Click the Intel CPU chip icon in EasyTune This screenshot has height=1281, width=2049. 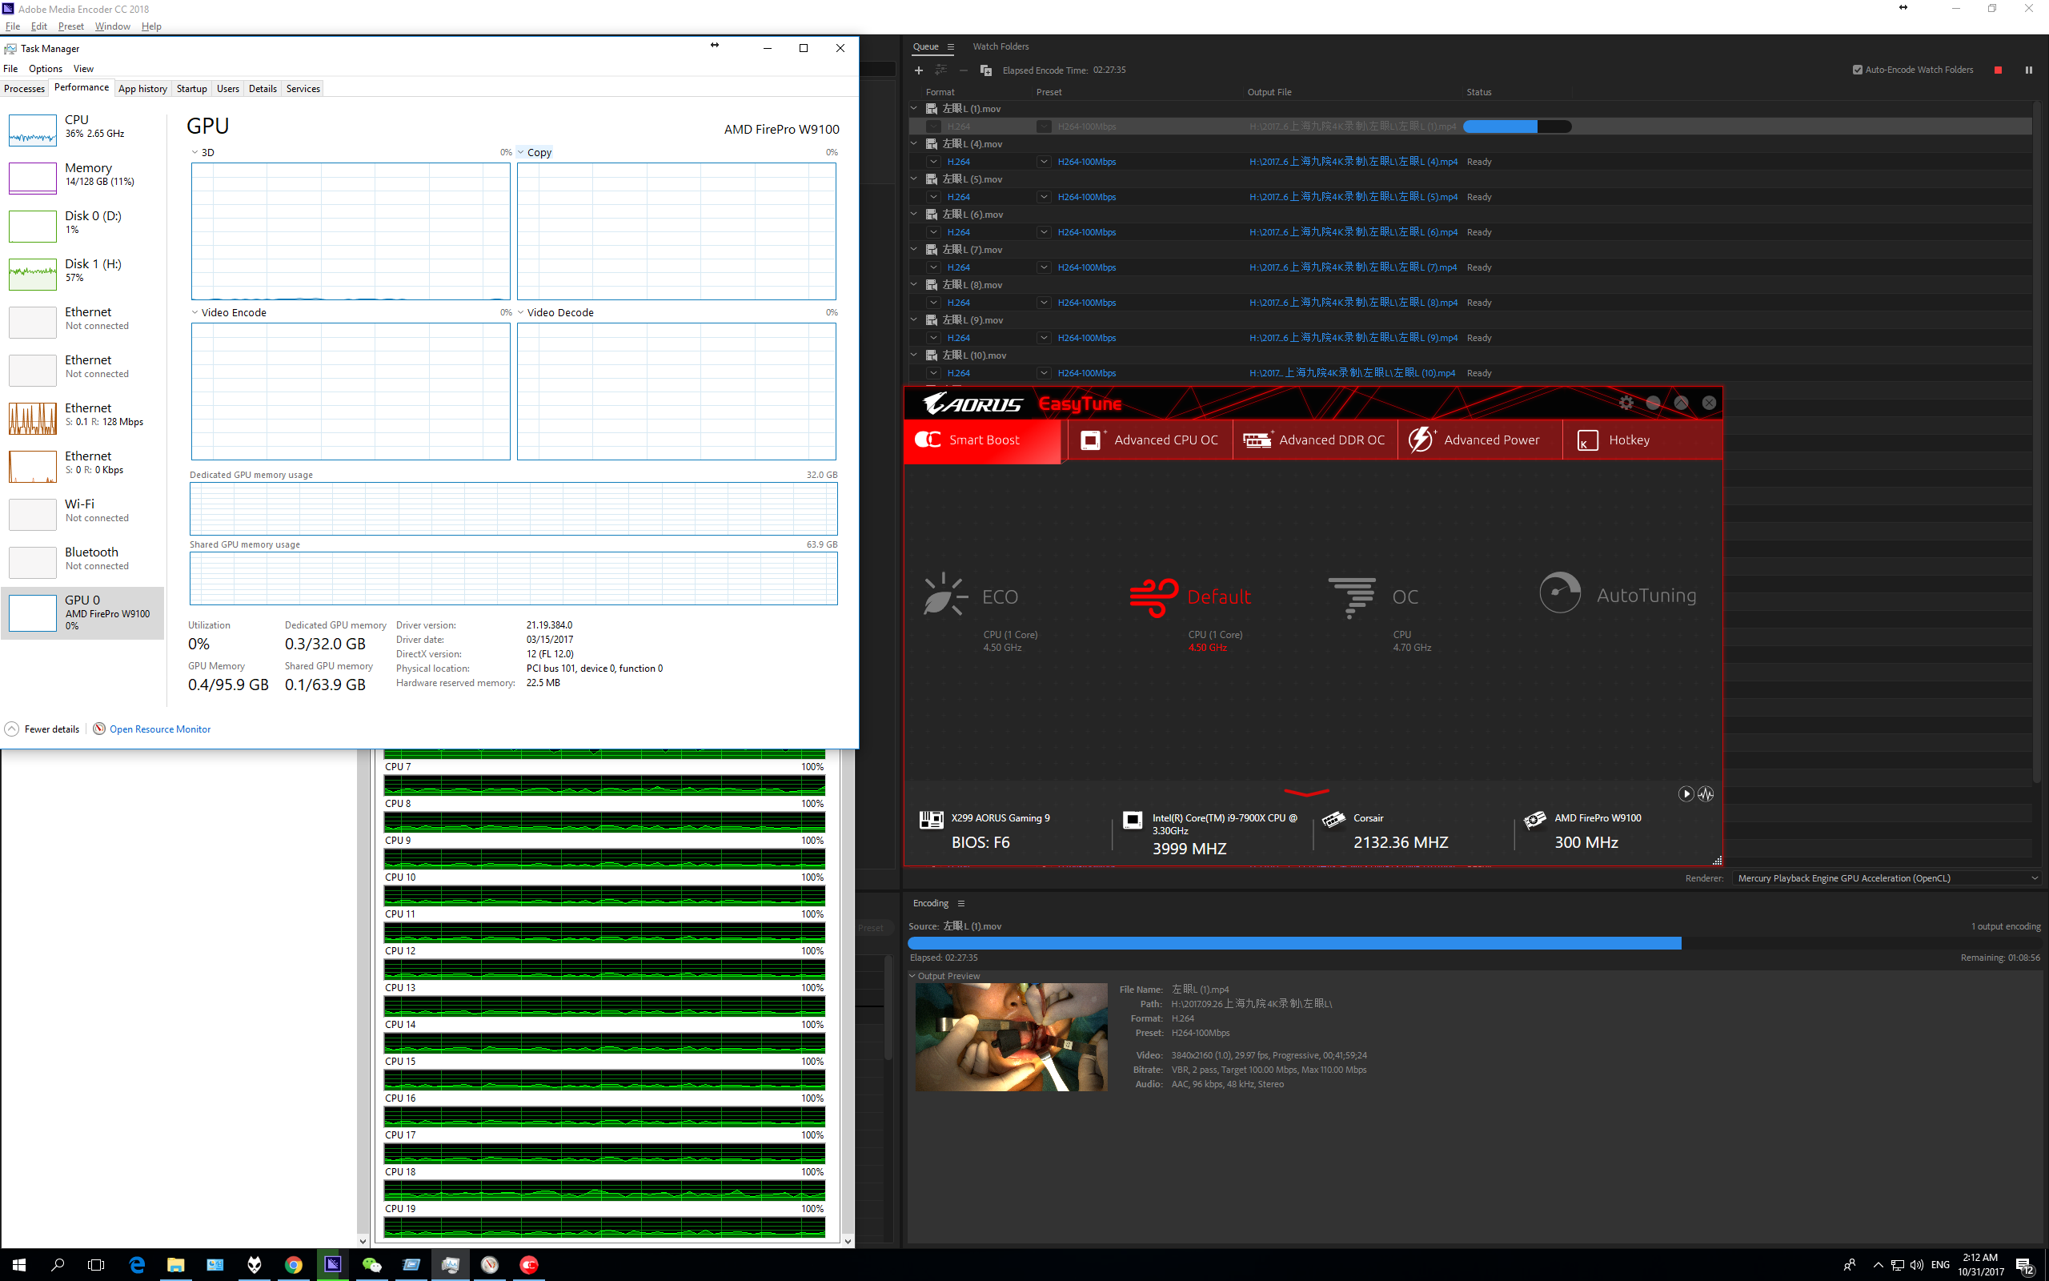click(1132, 819)
